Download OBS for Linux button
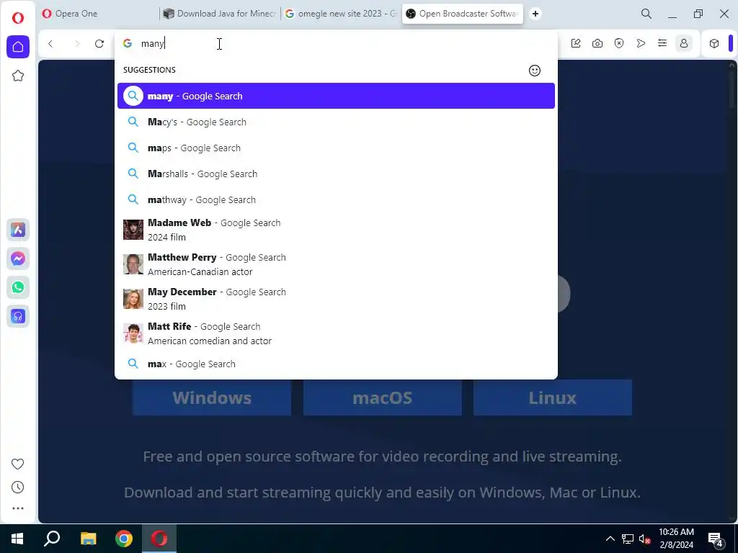 pyautogui.click(x=553, y=397)
